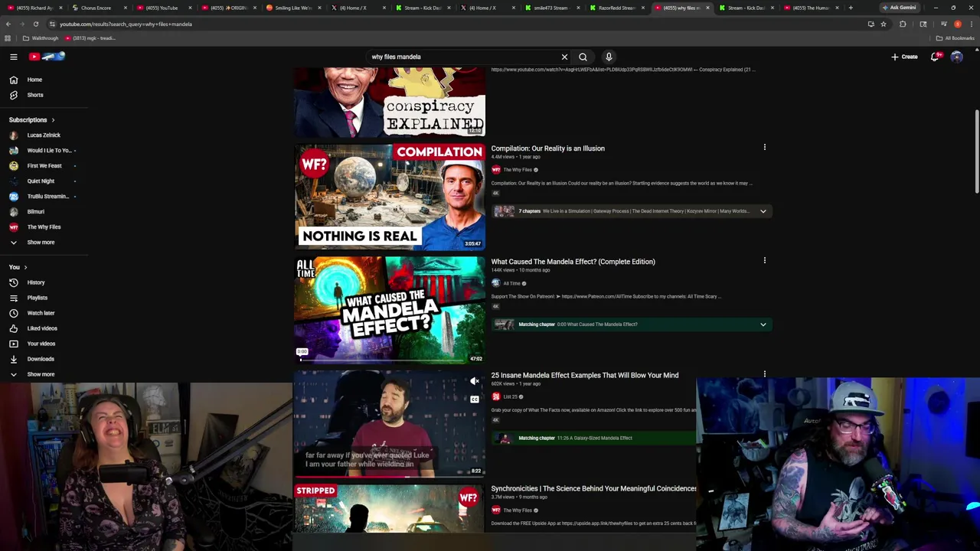Image resolution: width=980 pixels, height=551 pixels.
Task: Go to the YouTube logo home
Action: (x=47, y=57)
